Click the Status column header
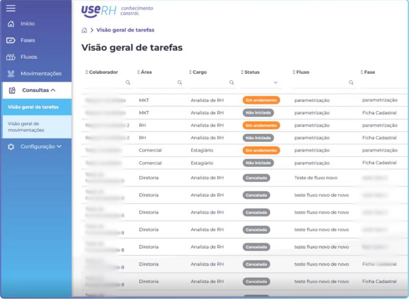The image size is (409, 299). click(x=252, y=72)
